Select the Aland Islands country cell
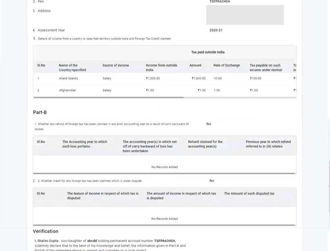Image resolution: width=330 pixels, height=251 pixels. click(x=68, y=78)
